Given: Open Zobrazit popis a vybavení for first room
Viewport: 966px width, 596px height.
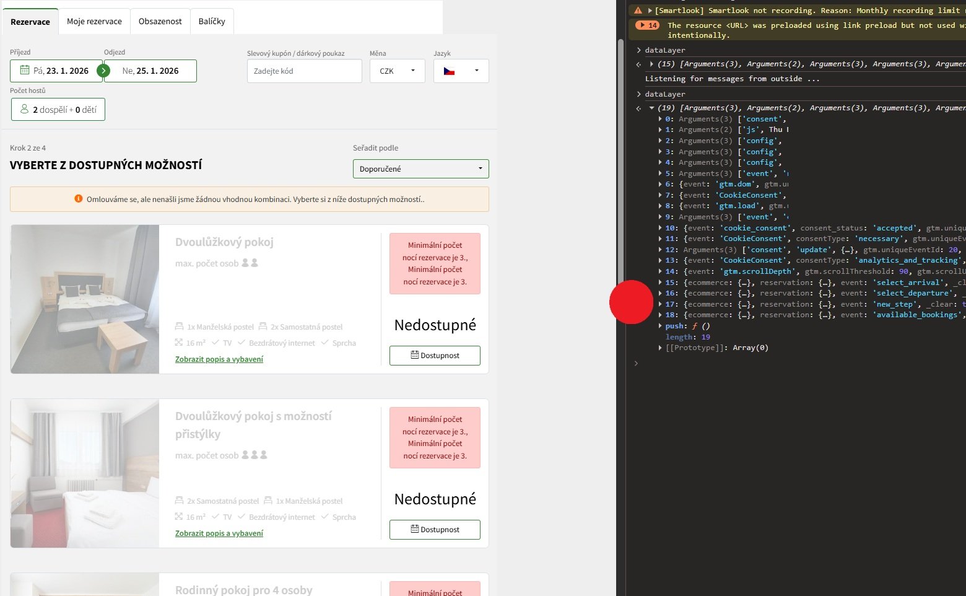Looking at the screenshot, I should (219, 359).
